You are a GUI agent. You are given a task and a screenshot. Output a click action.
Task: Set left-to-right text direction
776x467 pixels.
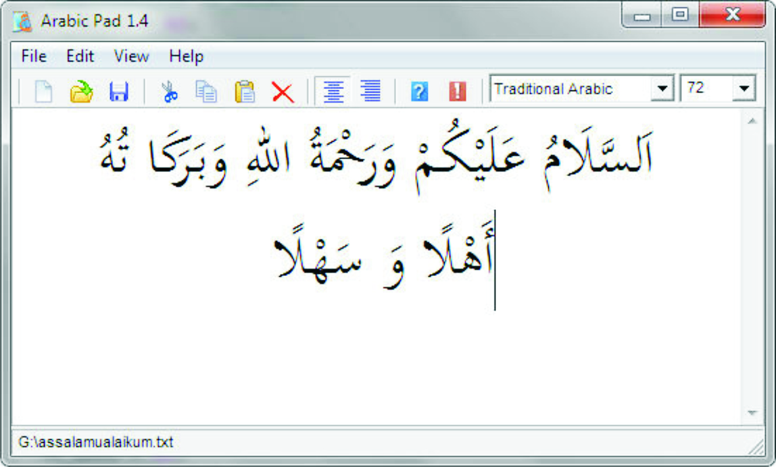(334, 91)
